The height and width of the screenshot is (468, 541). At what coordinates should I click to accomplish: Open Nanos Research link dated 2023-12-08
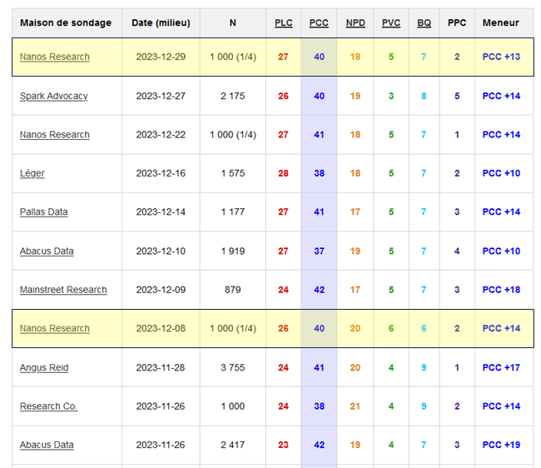pos(54,328)
